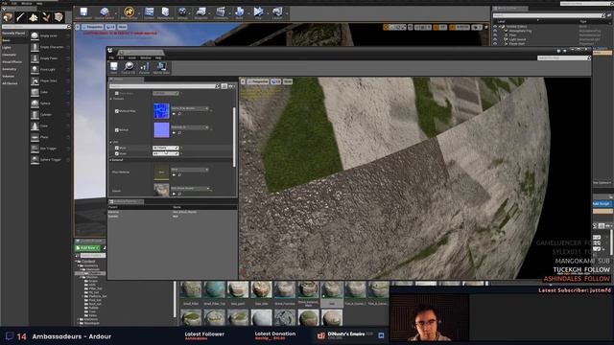Select Landscape mode icon
The width and height of the screenshot is (614, 345).
coord(34,17)
